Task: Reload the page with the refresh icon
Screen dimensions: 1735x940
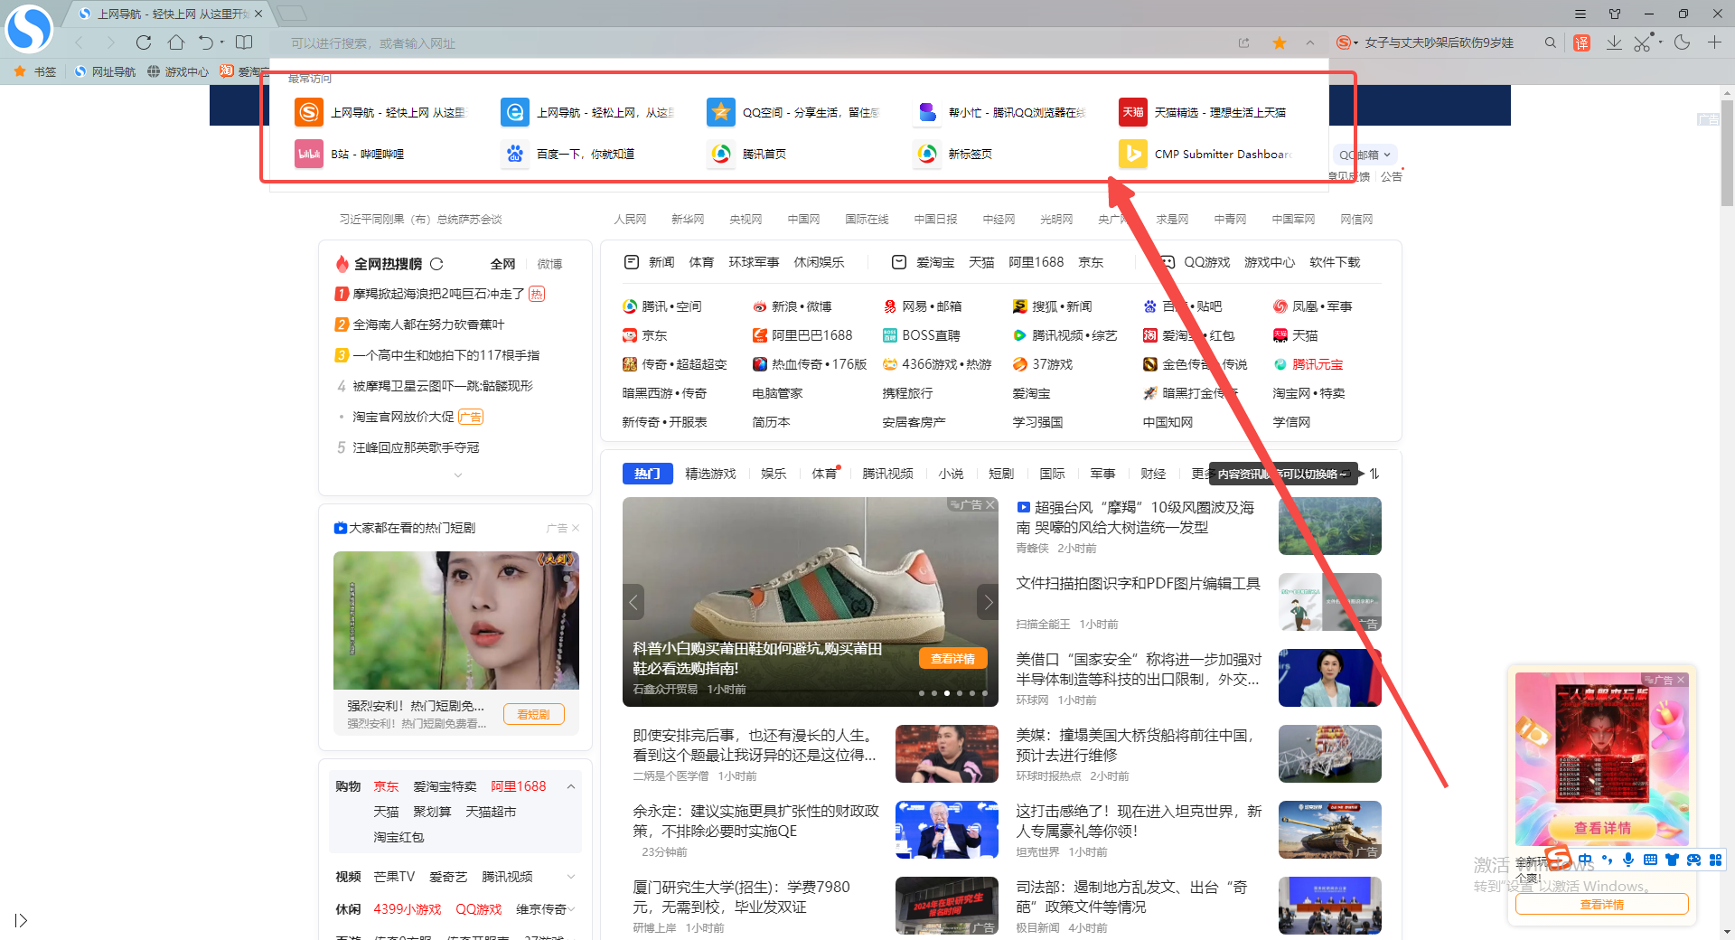Action: click(143, 42)
